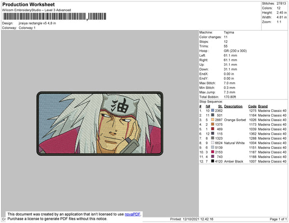Click the 'St.' column header

click(x=220, y=106)
